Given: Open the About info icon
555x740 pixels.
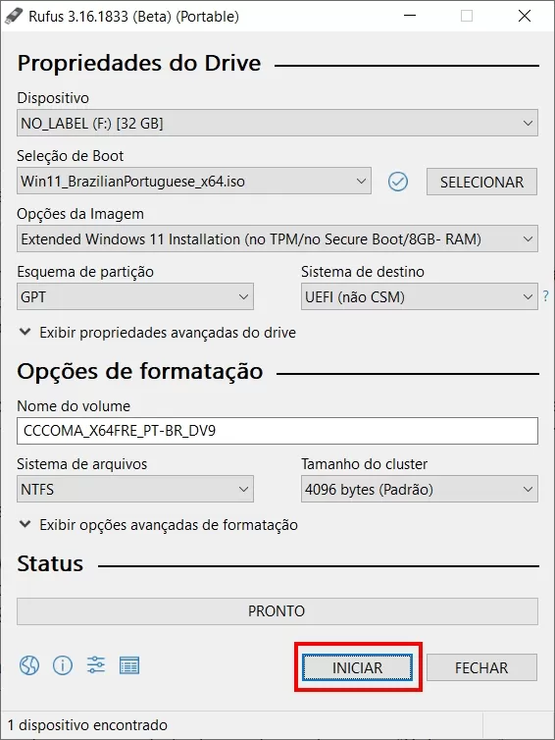Looking at the screenshot, I should pyautogui.click(x=63, y=666).
